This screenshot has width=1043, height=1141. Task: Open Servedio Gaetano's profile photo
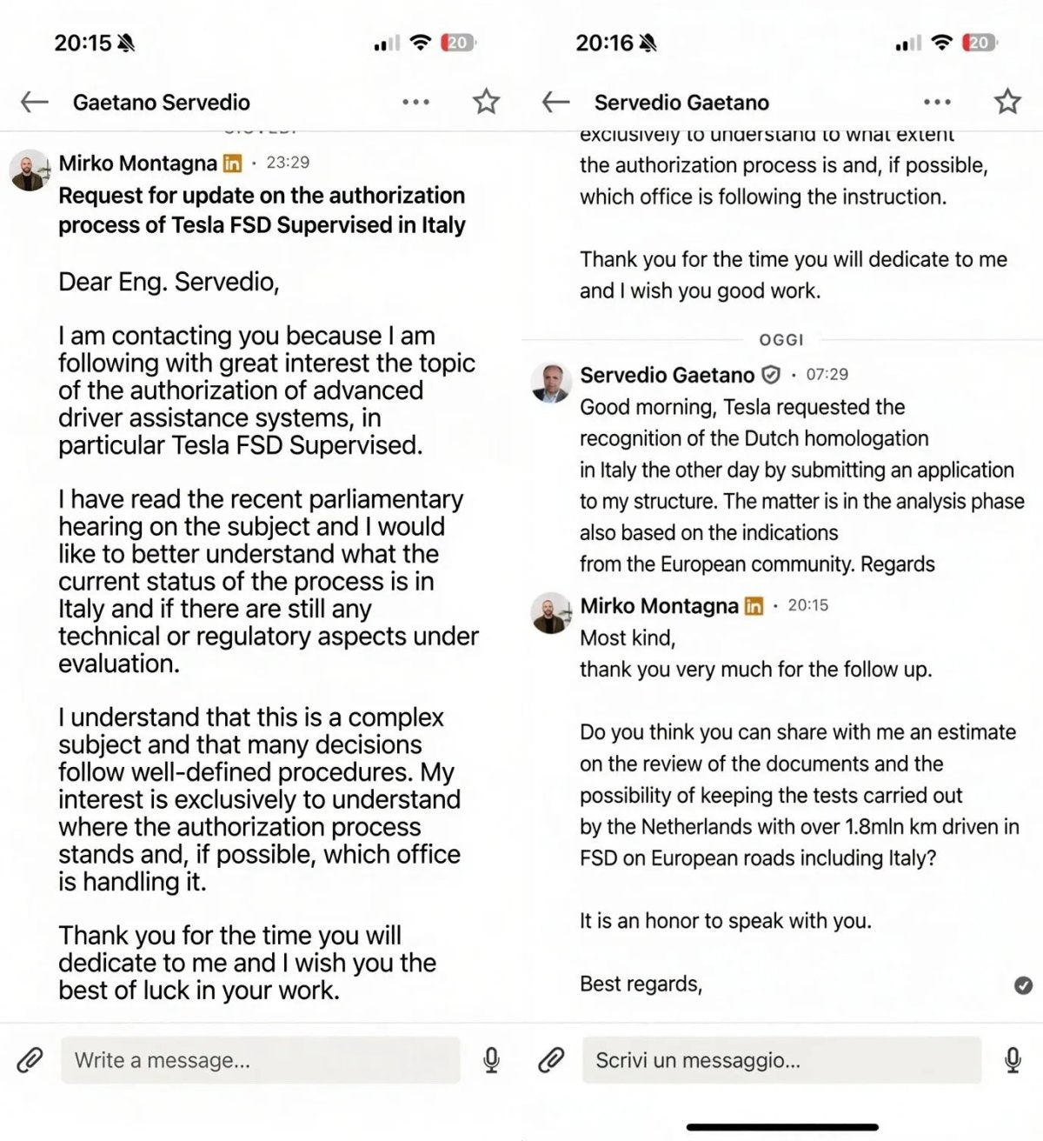551,382
